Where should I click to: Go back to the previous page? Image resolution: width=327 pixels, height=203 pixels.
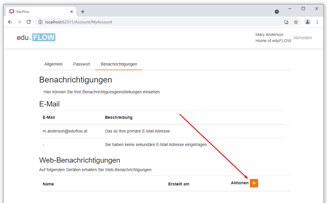[x=10, y=22]
